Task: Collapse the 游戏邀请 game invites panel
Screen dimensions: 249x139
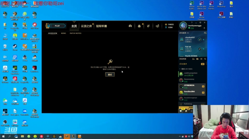Action: pyautogui.click(x=205, y=33)
